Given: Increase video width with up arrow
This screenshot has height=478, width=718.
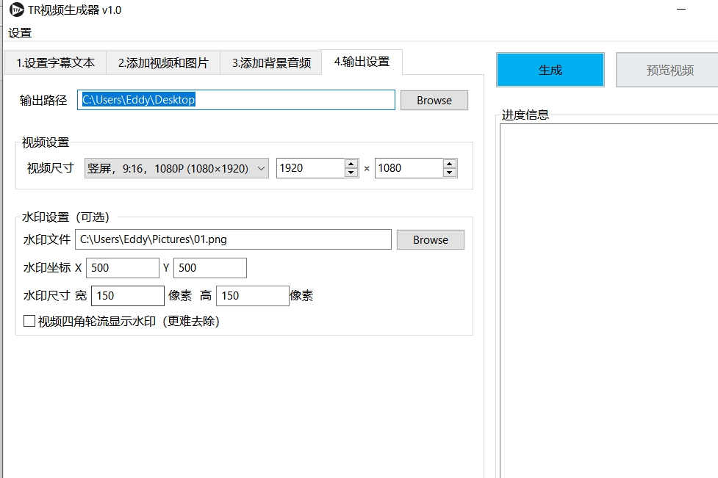Looking at the screenshot, I should (351, 164).
